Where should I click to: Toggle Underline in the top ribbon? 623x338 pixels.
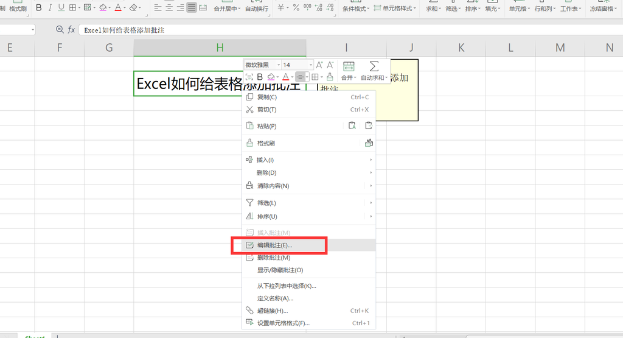click(61, 7)
